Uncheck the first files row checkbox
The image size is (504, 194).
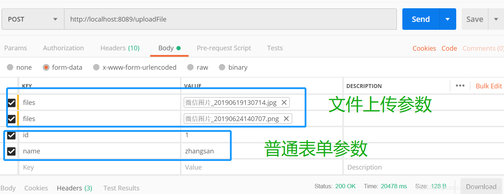click(11, 103)
